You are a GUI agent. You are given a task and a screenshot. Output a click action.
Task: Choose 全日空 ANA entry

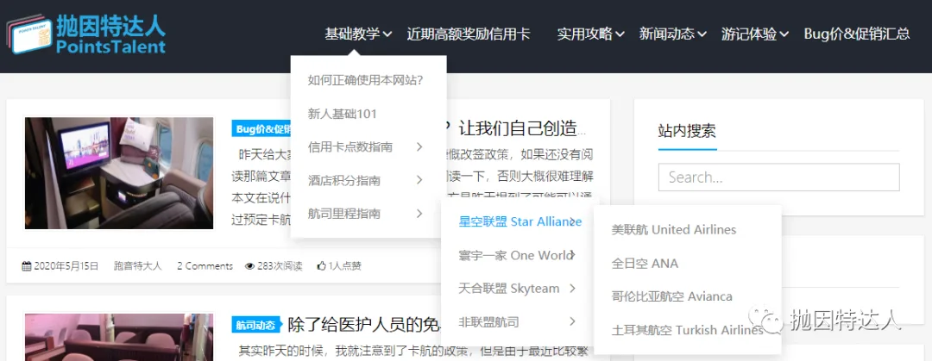tap(645, 263)
